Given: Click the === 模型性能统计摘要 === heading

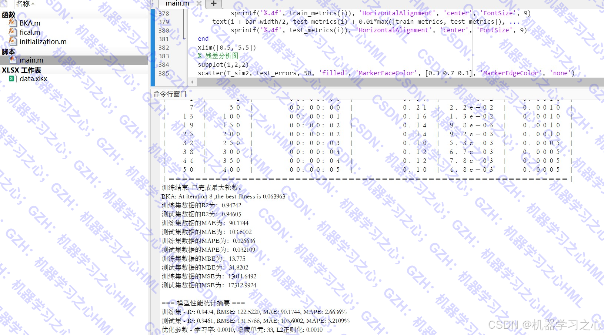Looking at the screenshot, I should tap(203, 303).
